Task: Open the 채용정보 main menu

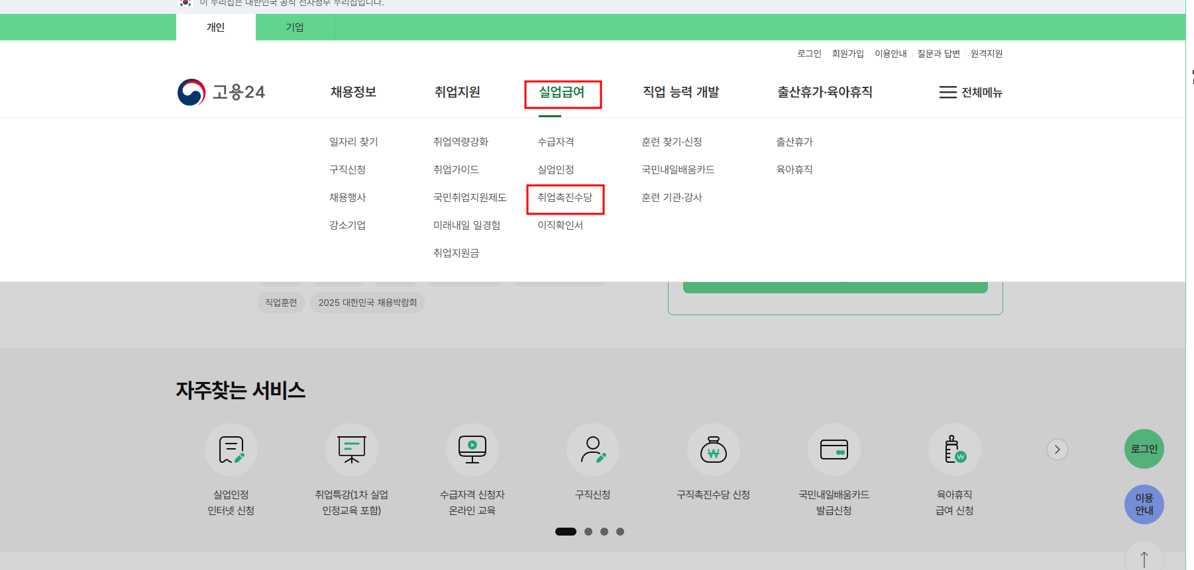Action: (x=354, y=92)
